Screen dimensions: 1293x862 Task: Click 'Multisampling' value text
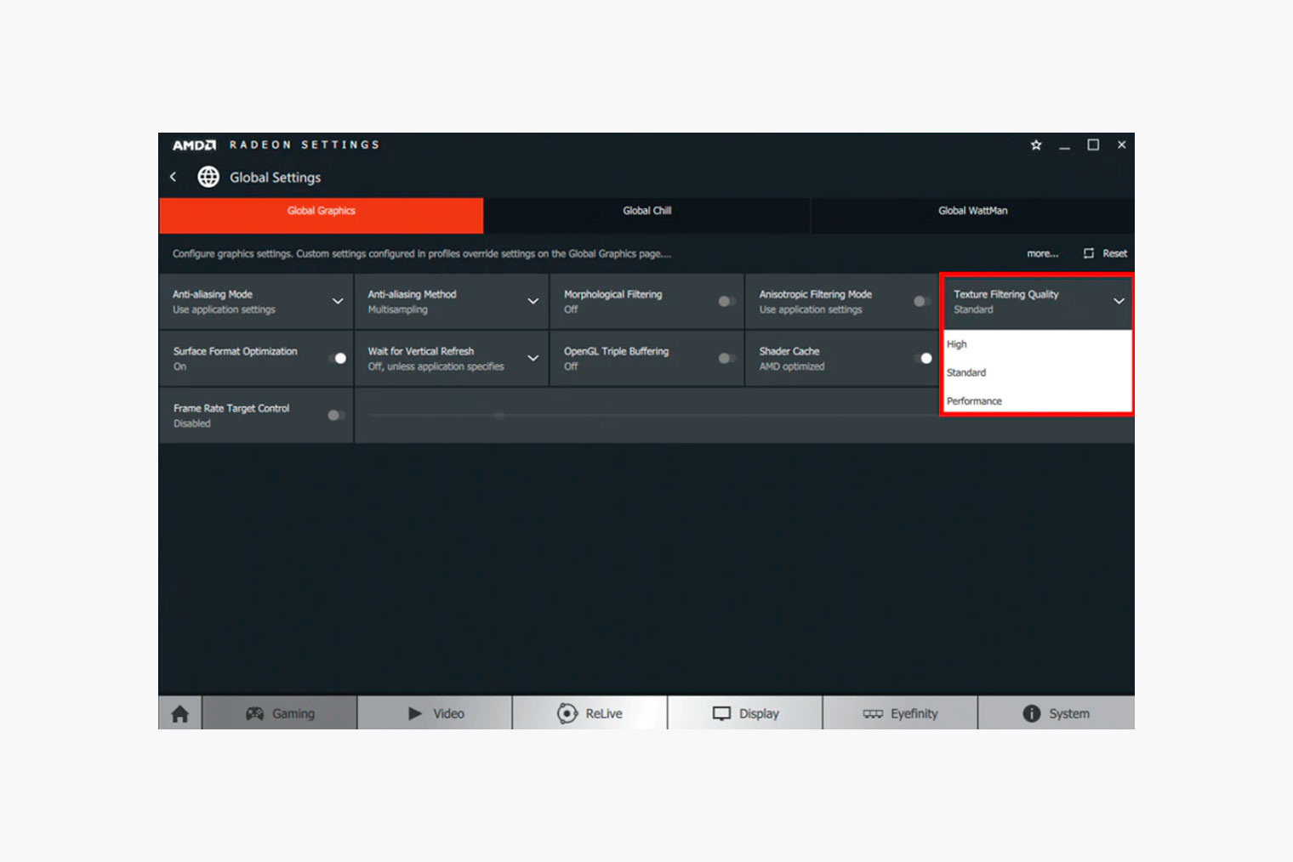point(397,309)
